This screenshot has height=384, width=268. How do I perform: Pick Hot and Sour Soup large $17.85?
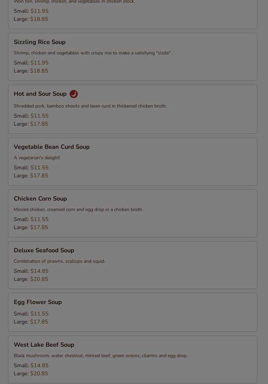click(39, 124)
